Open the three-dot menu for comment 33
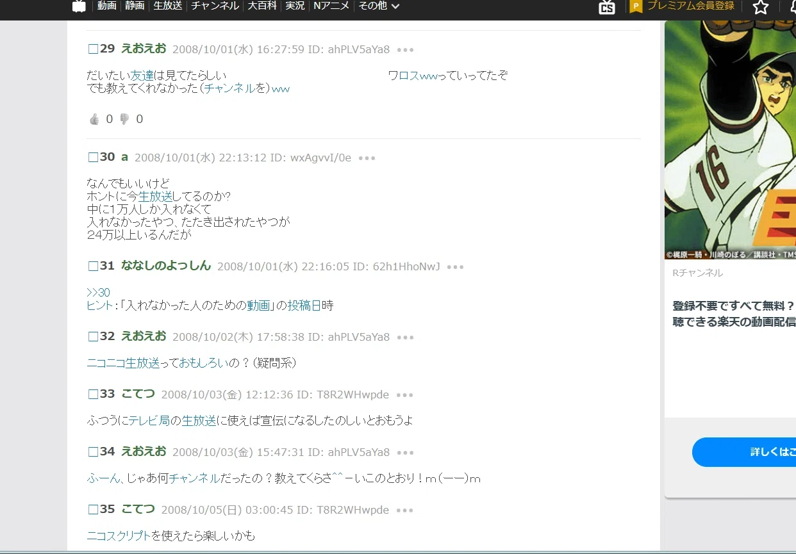Viewport: 796px width, 554px height. [x=405, y=395]
